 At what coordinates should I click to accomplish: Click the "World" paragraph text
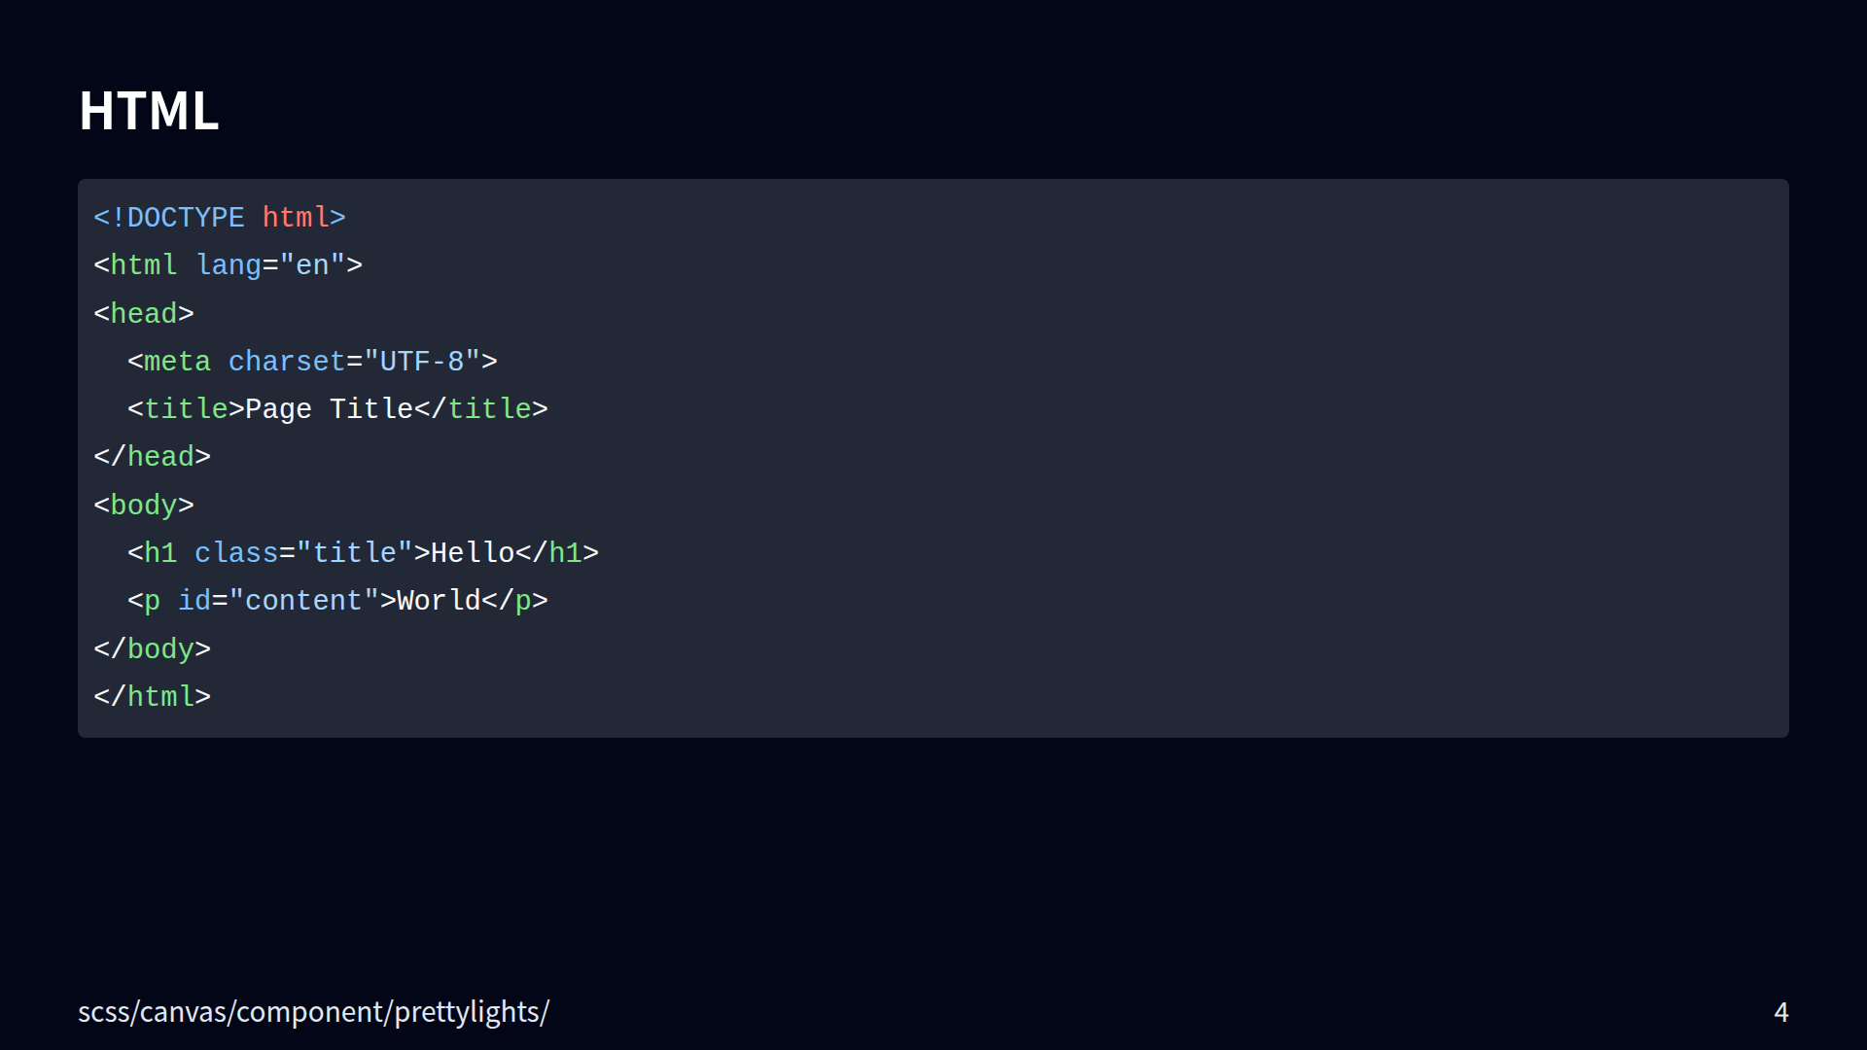pos(439,601)
